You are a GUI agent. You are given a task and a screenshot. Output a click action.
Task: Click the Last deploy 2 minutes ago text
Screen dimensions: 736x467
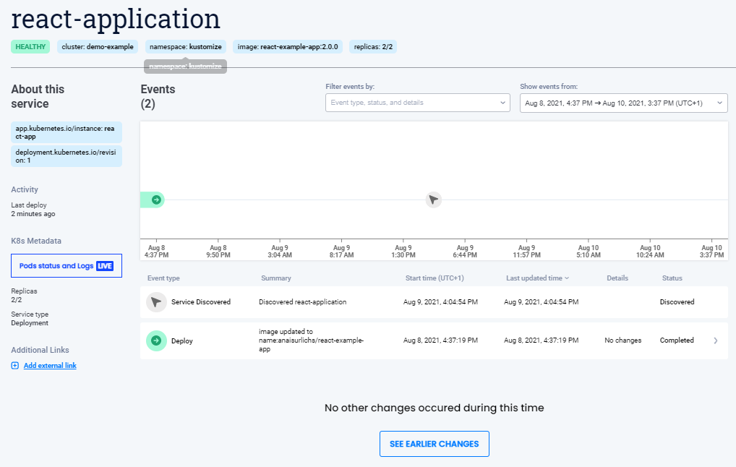click(x=33, y=210)
